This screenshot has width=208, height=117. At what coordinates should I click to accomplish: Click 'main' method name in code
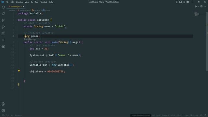coord(55,42)
